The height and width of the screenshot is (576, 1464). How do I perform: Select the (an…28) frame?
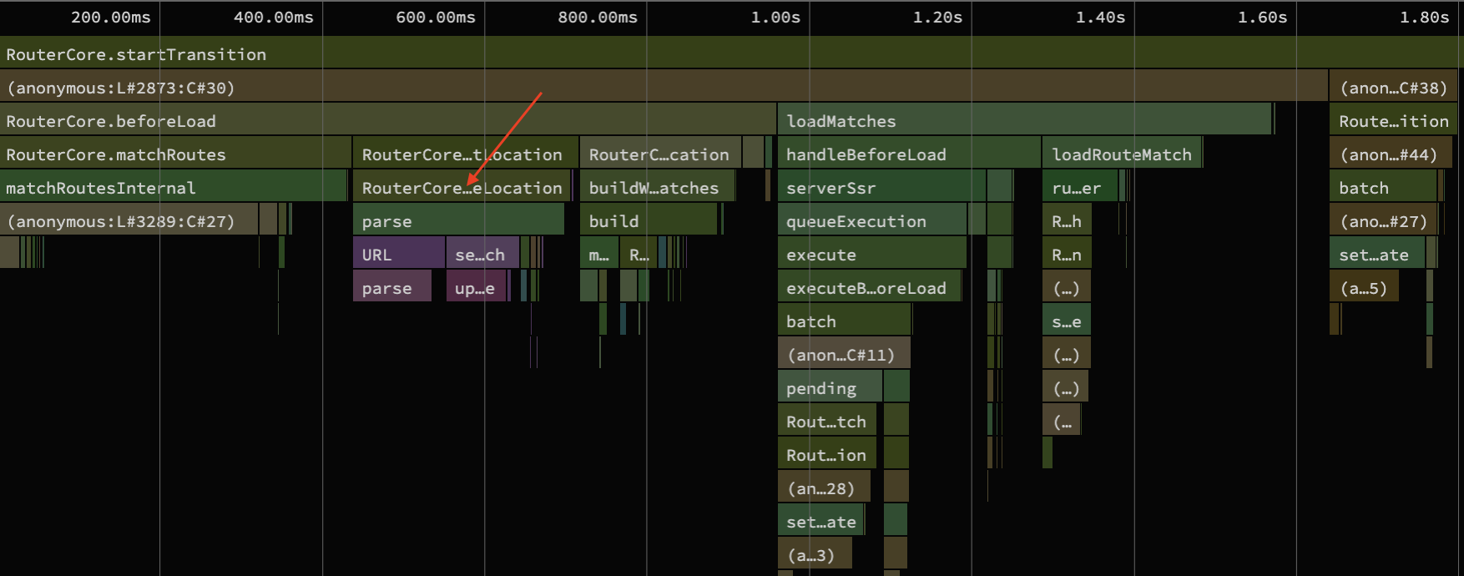tap(824, 488)
